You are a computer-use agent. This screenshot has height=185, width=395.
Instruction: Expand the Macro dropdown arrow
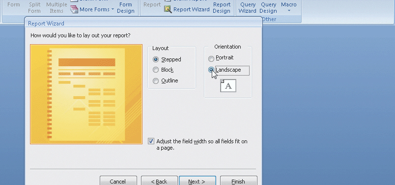pos(289,11)
